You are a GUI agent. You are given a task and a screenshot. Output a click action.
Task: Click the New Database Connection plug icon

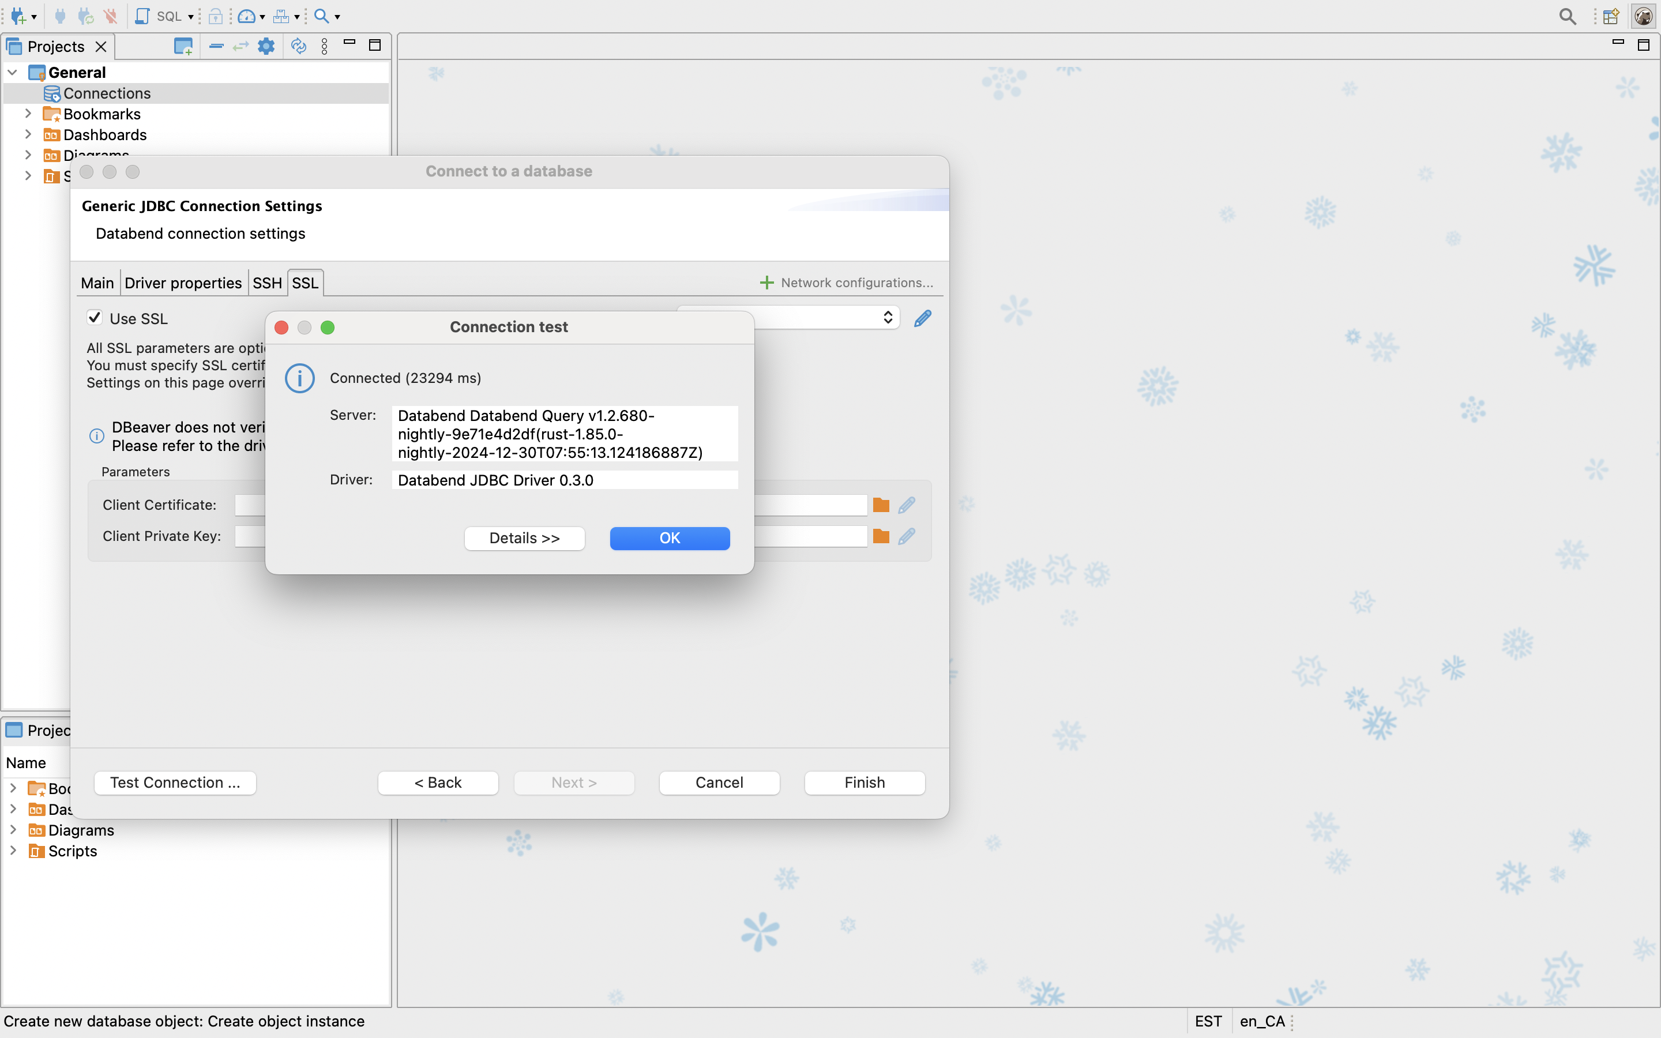pyautogui.click(x=18, y=16)
